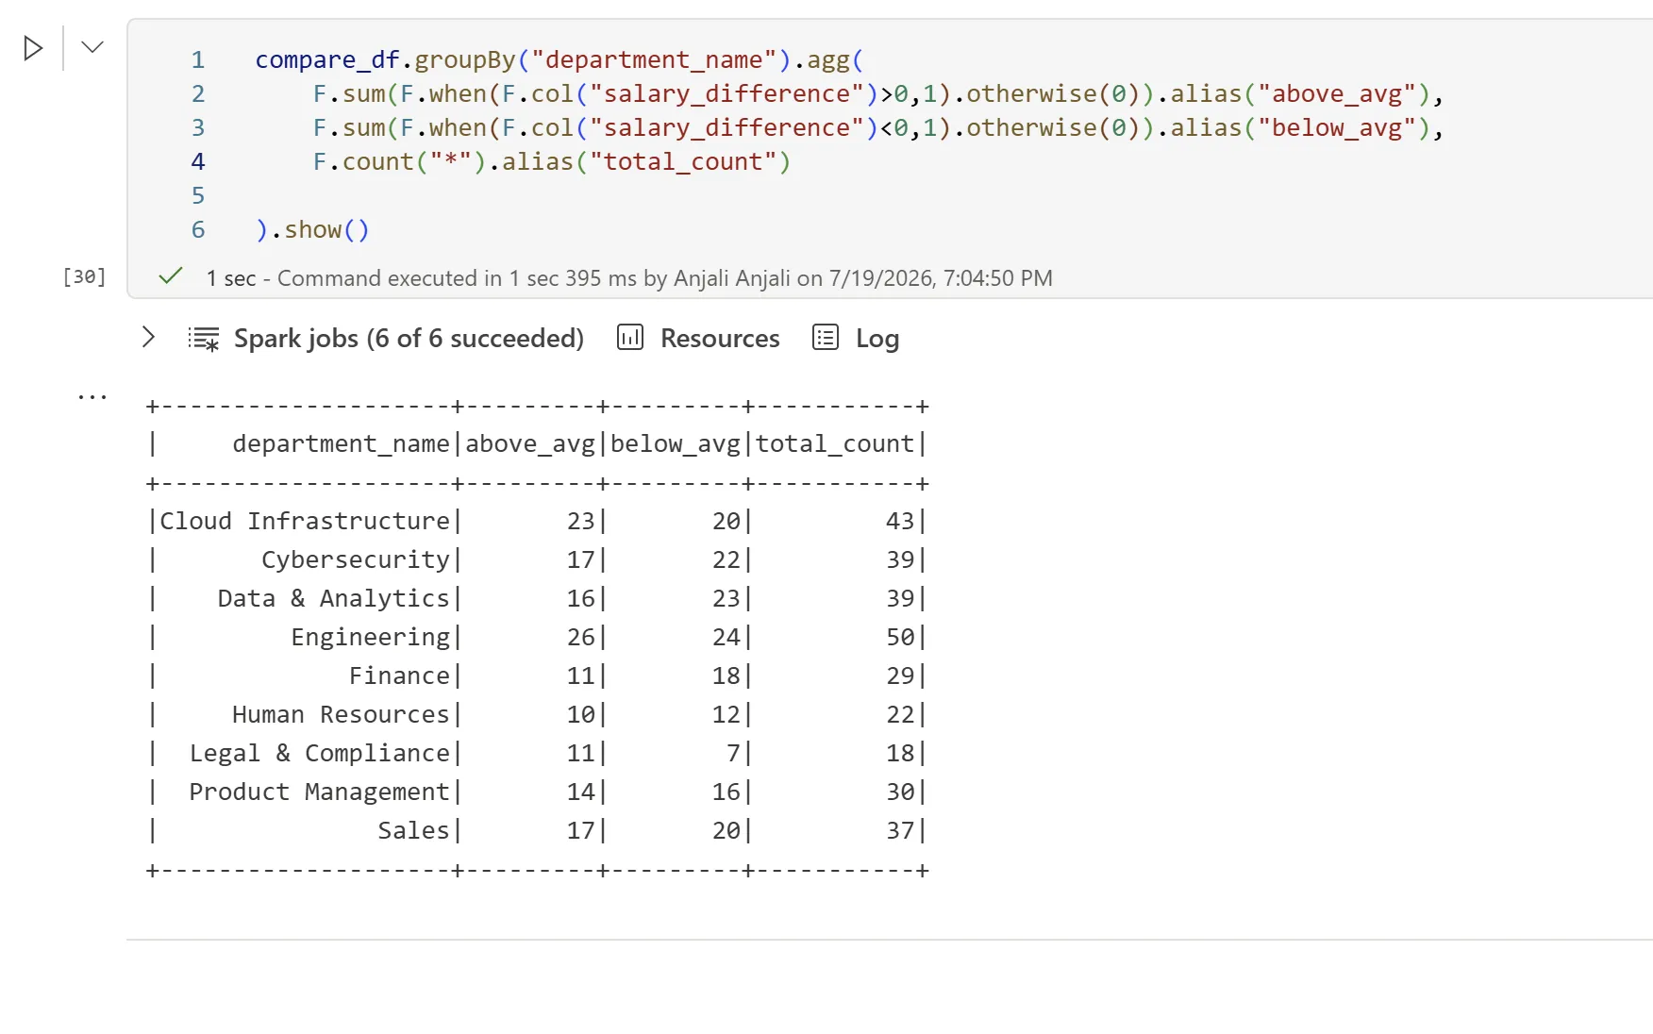This screenshot has width=1653, height=1034.
Task: Open the Spark jobs list icon
Action: 204,339
